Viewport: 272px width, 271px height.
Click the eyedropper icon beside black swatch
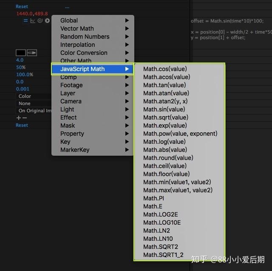(32, 53)
